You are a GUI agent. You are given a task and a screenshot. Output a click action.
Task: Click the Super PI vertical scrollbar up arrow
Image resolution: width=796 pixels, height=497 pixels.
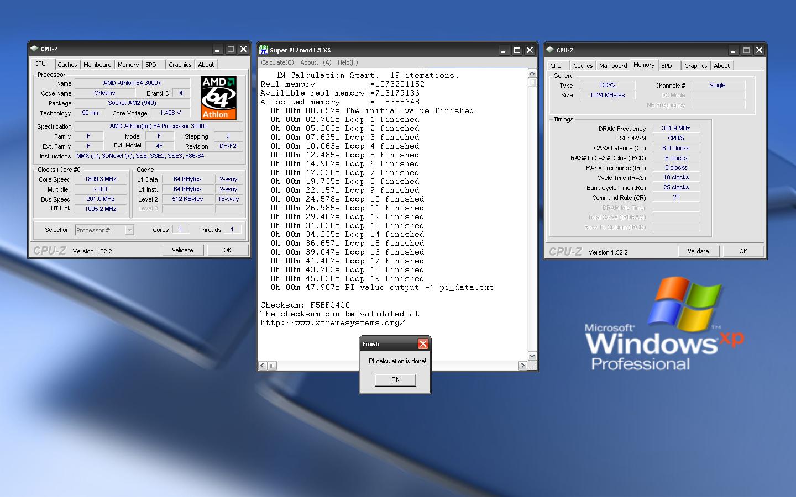point(532,73)
